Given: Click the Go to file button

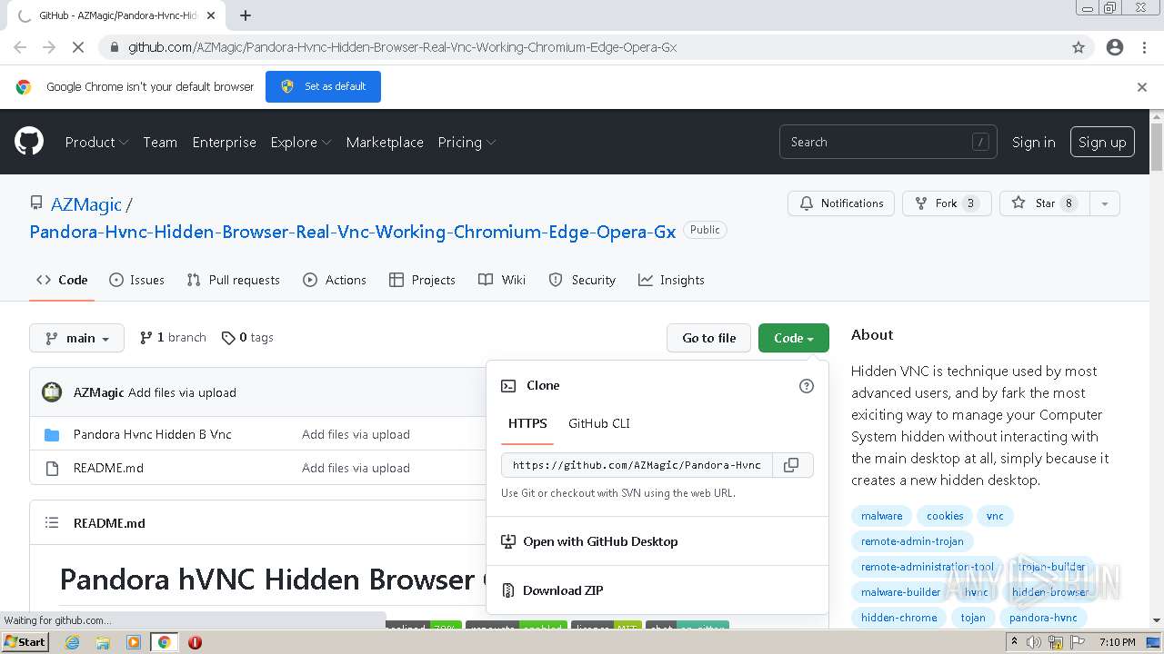Looking at the screenshot, I should click(x=709, y=338).
